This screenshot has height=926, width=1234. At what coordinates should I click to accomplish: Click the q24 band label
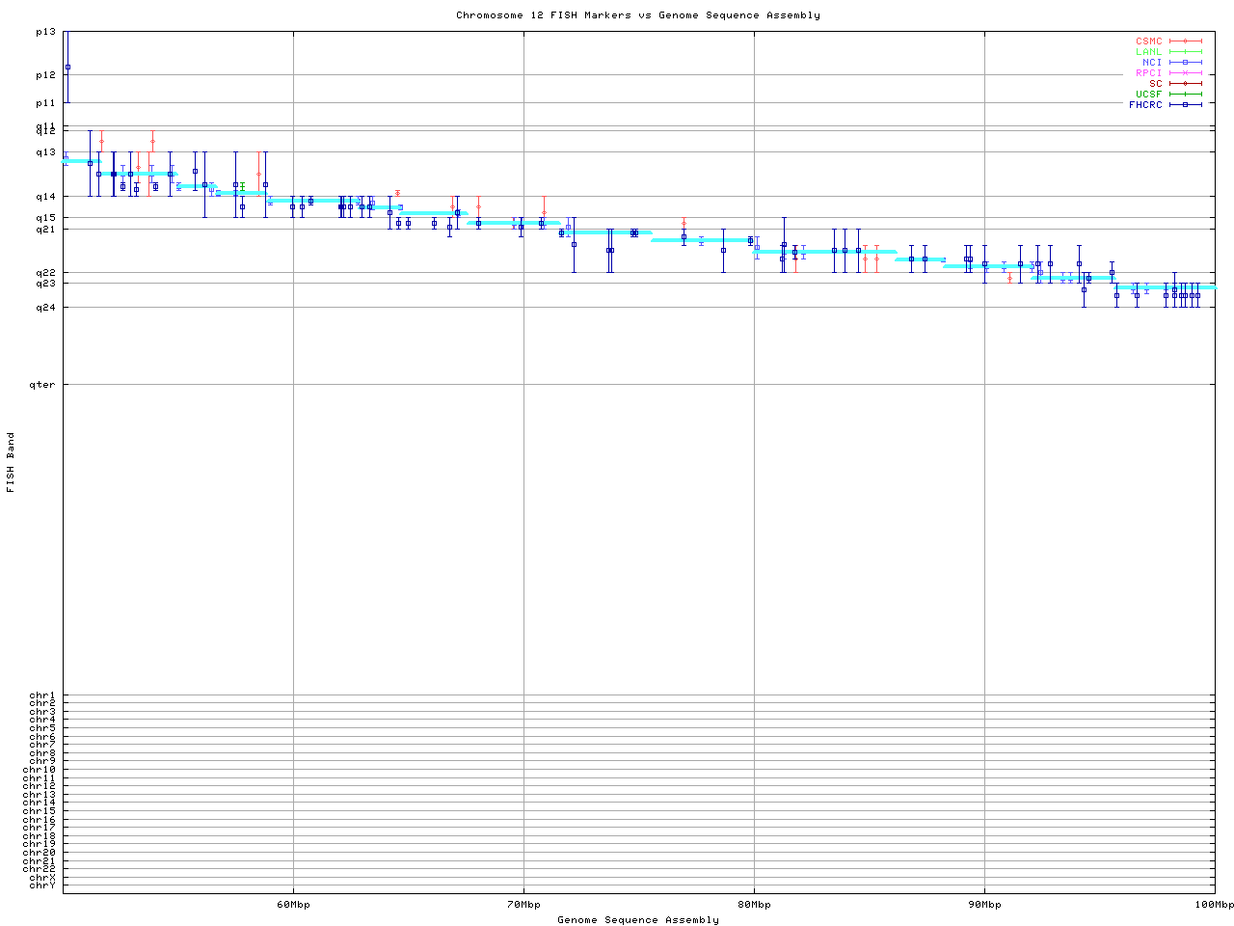(x=45, y=308)
